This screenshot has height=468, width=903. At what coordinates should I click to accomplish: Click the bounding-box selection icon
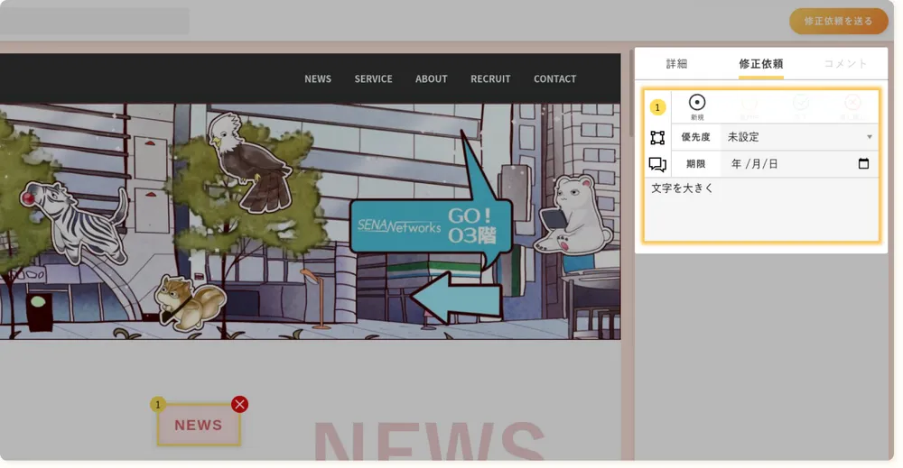(x=657, y=137)
